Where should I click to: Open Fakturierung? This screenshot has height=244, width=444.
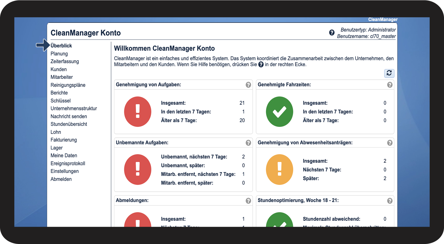click(64, 140)
